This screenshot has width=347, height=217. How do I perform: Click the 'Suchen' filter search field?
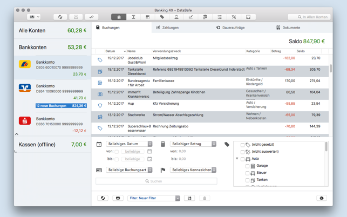(157, 181)
